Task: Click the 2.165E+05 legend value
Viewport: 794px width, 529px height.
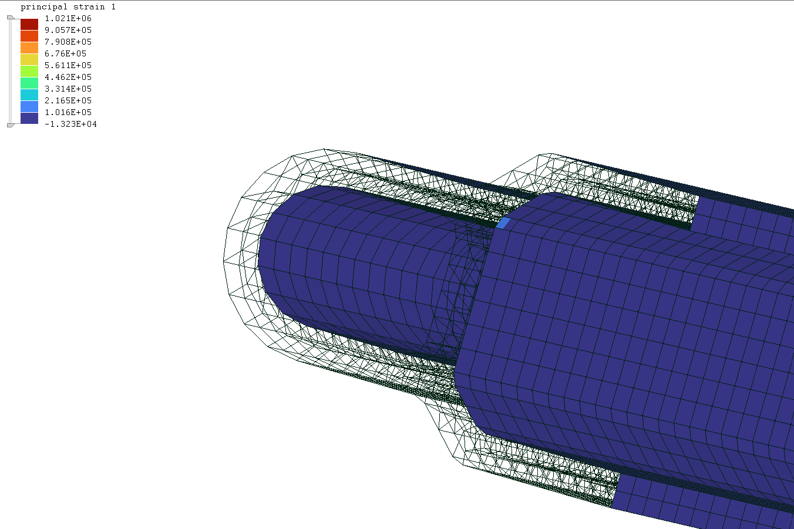Action: click(68, 100)
